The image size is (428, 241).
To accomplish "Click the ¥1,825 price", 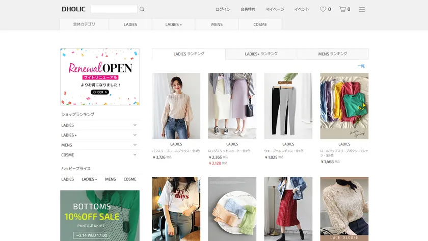I will (x=271, y=157).
